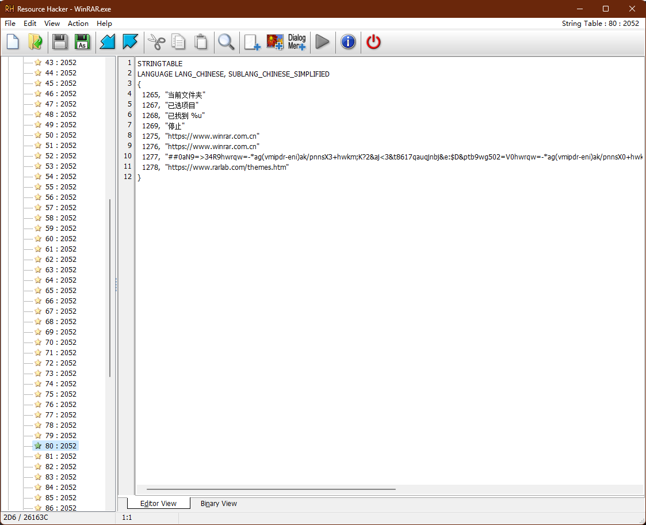Click the winrar.com.cn URL on line 8
646x525 pixels.
[x=212, y=136]
